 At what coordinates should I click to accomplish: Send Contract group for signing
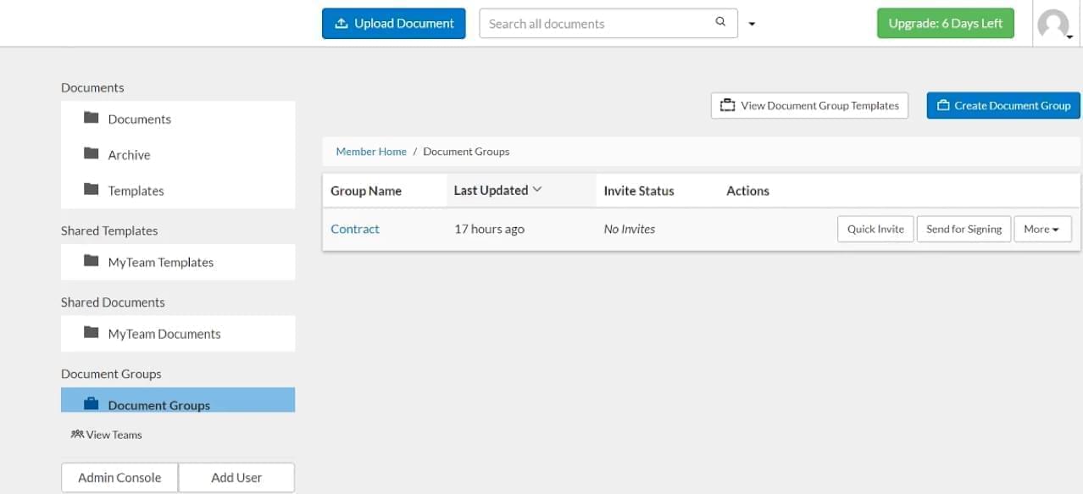(x=964, y=229)
